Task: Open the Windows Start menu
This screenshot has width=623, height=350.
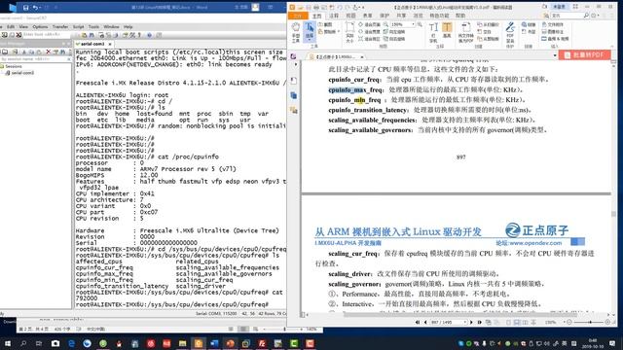Action: (8, 343)
